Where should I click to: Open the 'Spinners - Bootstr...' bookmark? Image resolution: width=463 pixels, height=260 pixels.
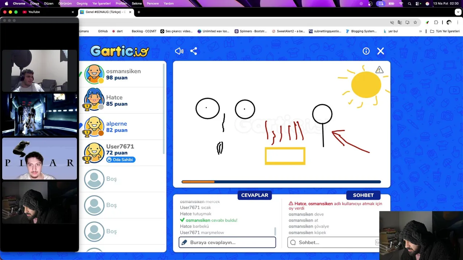[251, 31]
